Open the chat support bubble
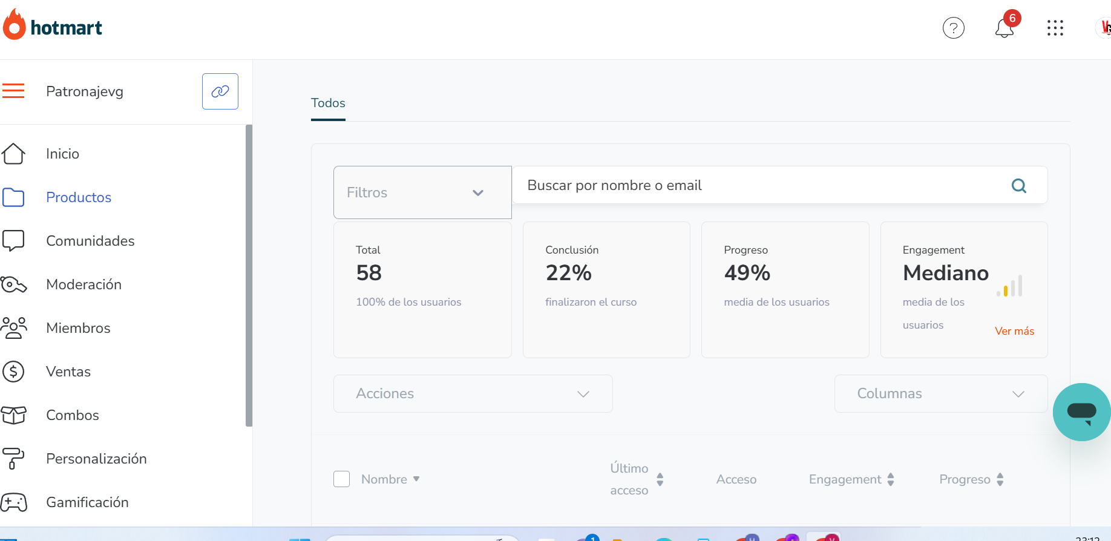Viewport: 1111px width, 541px height. click(1081, 412)
